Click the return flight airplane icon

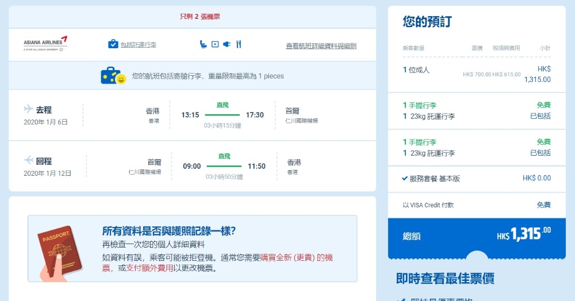pos(28,160)
